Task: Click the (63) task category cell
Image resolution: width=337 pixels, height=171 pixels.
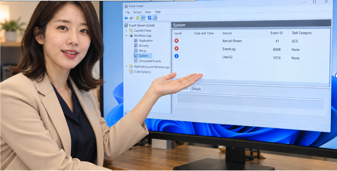Action: pos(295,41)
